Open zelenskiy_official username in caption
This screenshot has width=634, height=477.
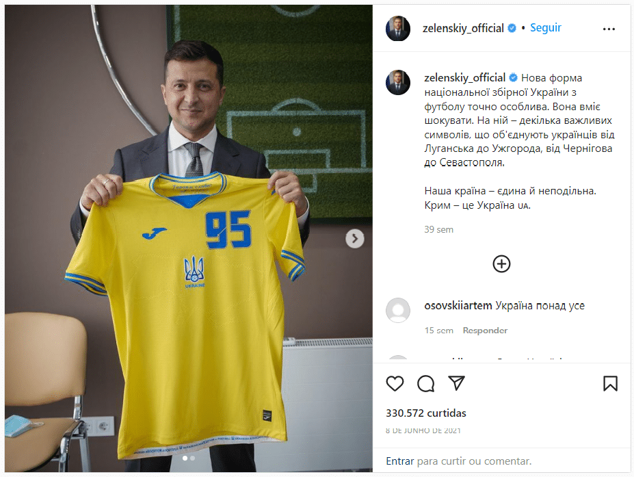tap(464, 77)
